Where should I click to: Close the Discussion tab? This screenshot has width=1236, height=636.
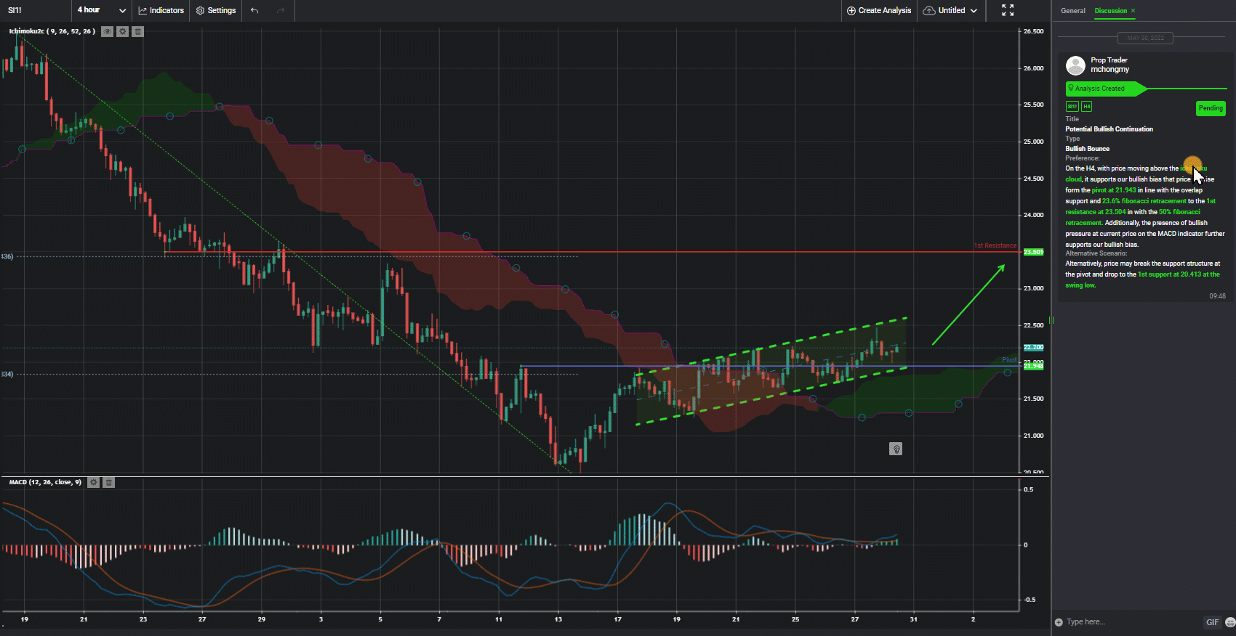click(1133, 11)
